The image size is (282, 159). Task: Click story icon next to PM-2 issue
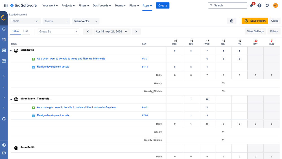click(x=33, y=59)
